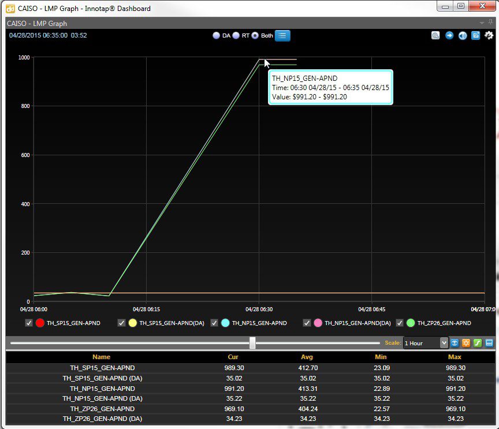Select the DA radio button
The height and width of the screenshot is (429, 499).
217,36
